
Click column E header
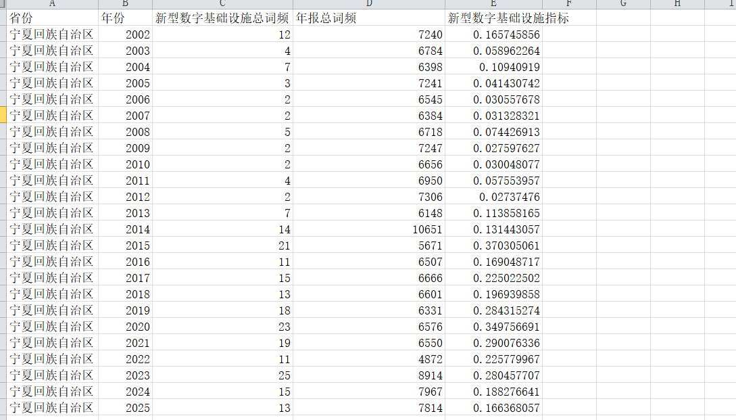[x=493, y=4]
